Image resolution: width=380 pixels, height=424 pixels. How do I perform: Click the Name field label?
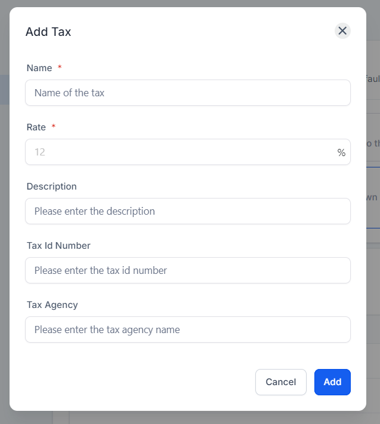39,68
